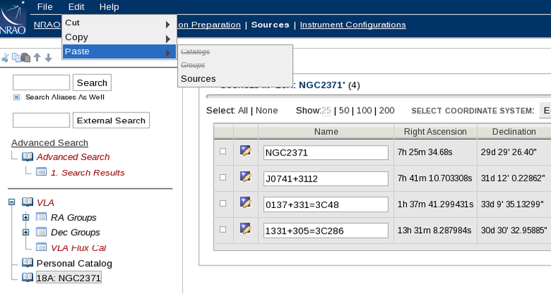The image size is (551, 294).
Task: Click edit icon for 0137+331=3C48 row
Action: pos(245,202)
